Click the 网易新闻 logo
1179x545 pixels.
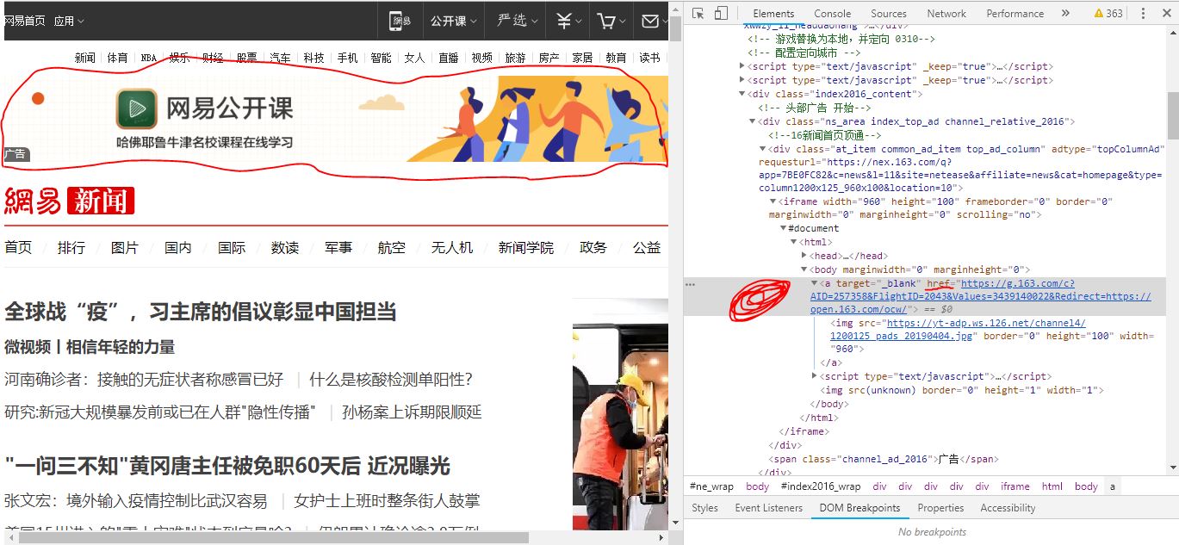(70, 201)
